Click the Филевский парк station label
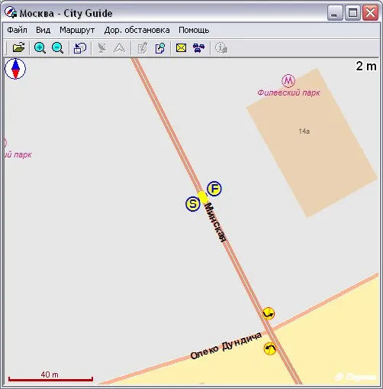383x389 pixels. (288, 92)
